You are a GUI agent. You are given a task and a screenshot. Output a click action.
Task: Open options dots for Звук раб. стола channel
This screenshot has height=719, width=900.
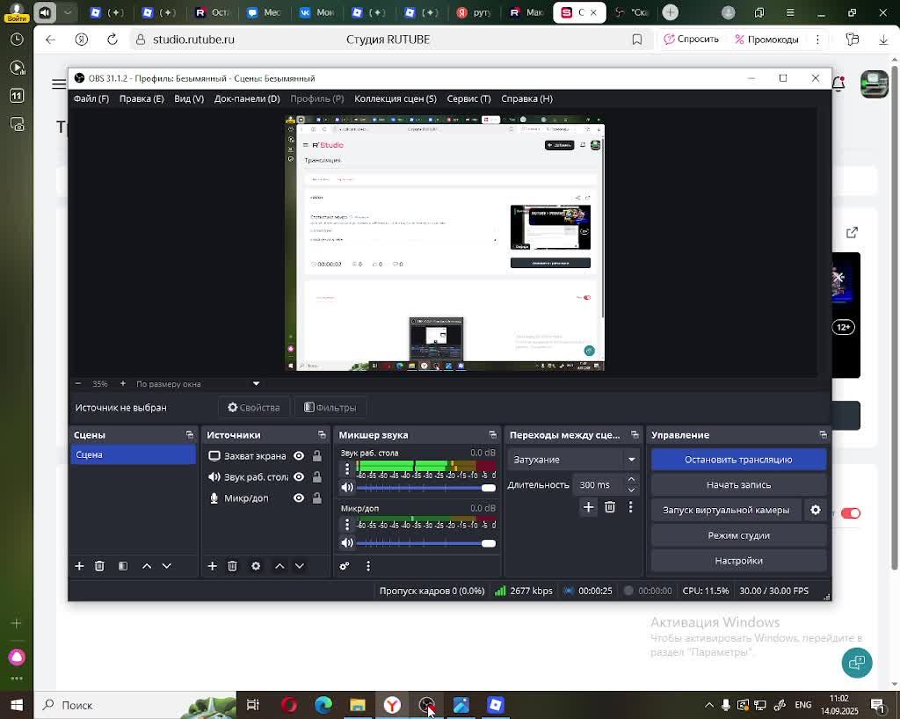[x=346, y=469]
